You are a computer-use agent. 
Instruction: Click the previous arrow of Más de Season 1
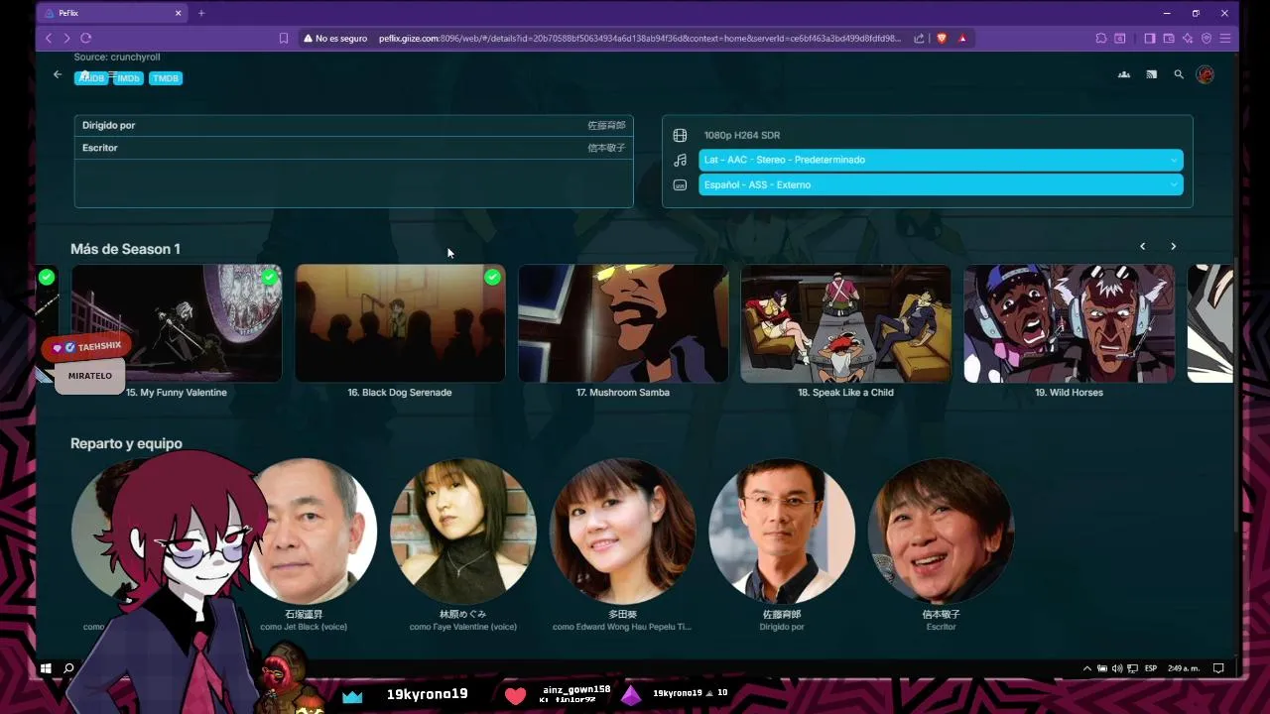(1142, 246)
